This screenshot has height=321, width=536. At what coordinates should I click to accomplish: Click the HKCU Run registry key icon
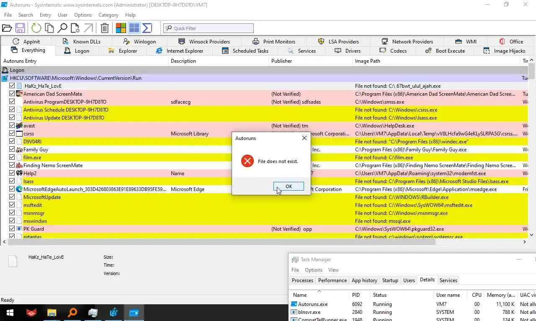tap(5, 78)
